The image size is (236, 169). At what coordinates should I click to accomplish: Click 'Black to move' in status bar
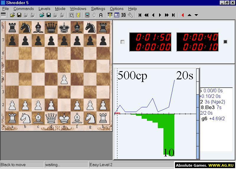pos(13,165)
